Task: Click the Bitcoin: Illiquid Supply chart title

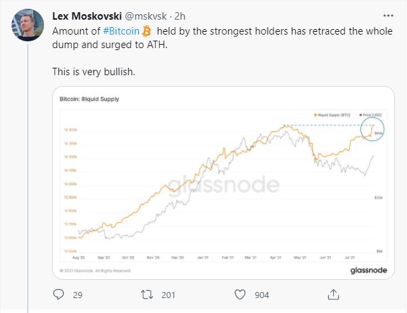Action: pos(89,99)
